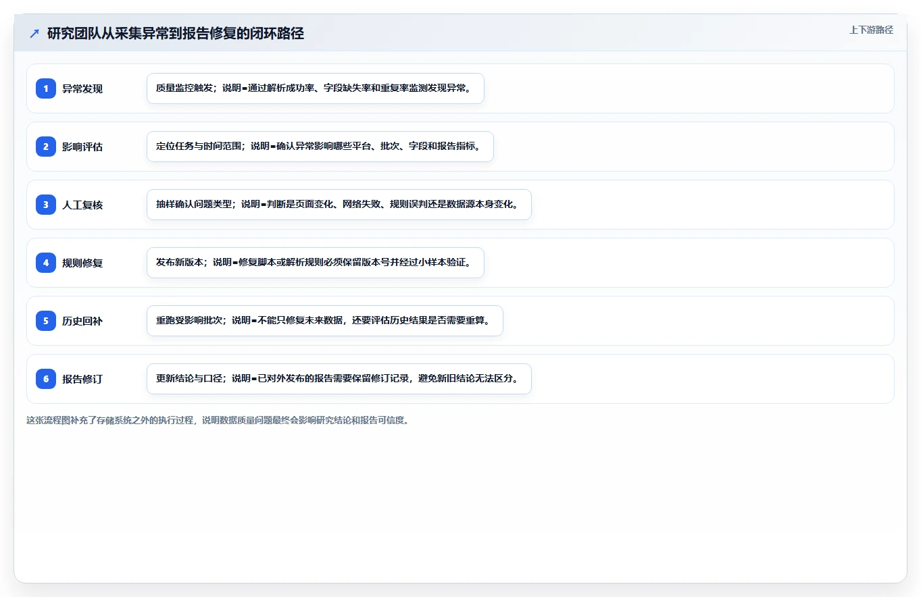
Task: Click the 更新结论与口径 description box
Action: pyautogui.click(x=339, y=379)
